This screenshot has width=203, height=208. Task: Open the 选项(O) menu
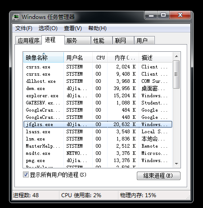[x=48, y=28]
